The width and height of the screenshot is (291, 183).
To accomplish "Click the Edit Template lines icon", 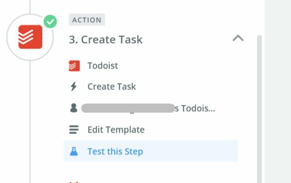I will 74,129.
